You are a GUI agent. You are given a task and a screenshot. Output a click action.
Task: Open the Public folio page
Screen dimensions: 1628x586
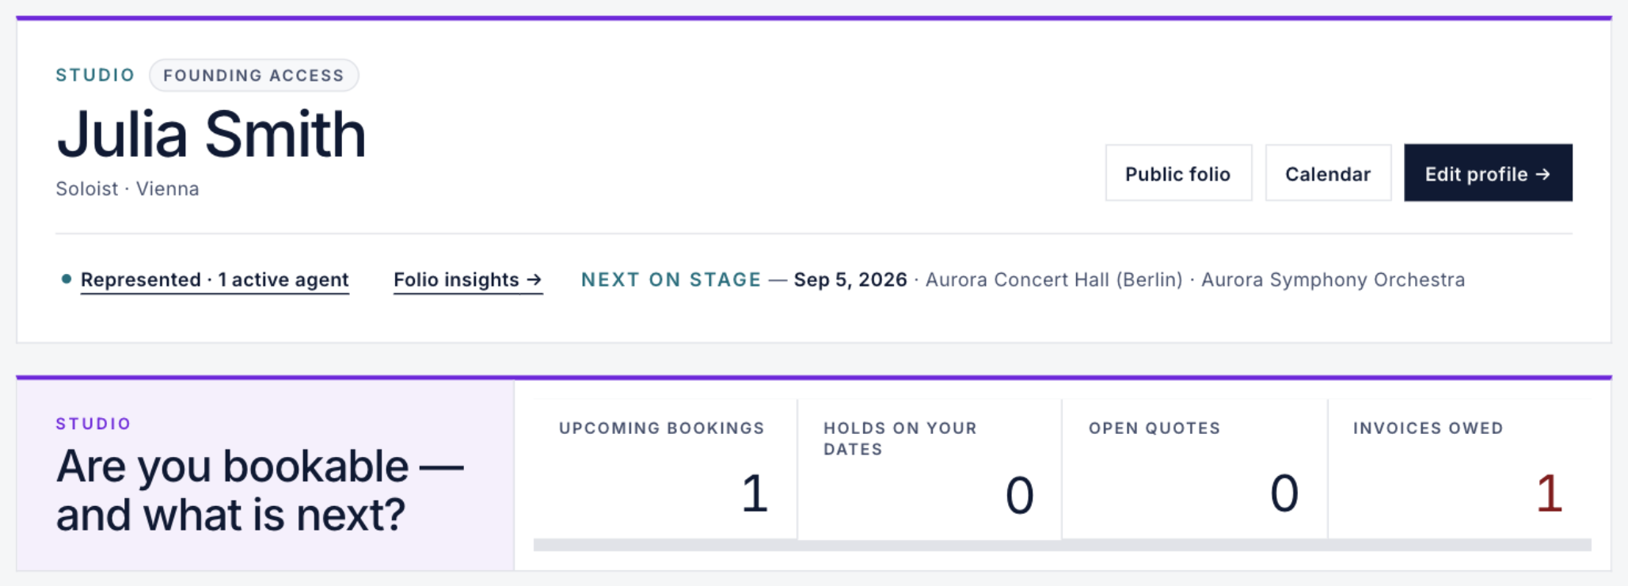[x=1178, y=173]
